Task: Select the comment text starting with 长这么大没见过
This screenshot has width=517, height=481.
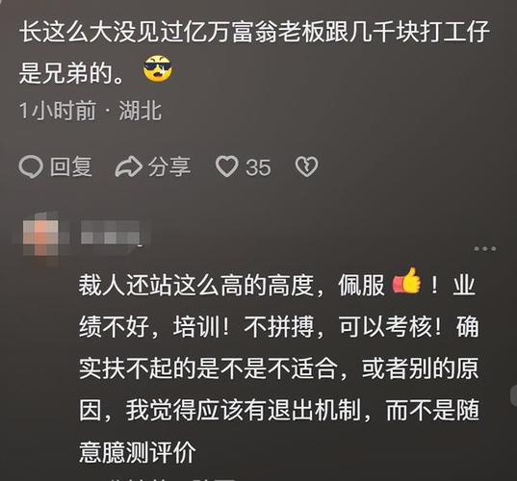Action: click(254, 52)
